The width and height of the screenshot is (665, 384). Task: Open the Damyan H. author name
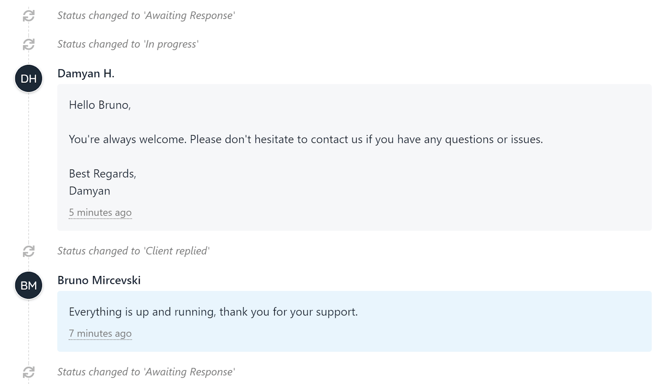coord(86,74)
